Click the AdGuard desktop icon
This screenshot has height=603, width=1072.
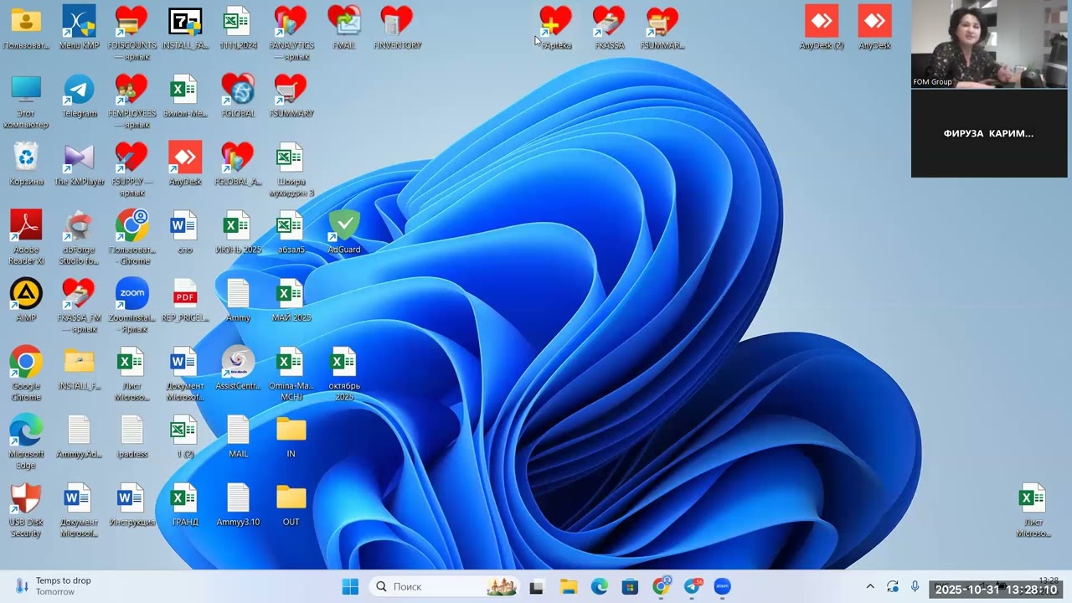coord(343,232)
